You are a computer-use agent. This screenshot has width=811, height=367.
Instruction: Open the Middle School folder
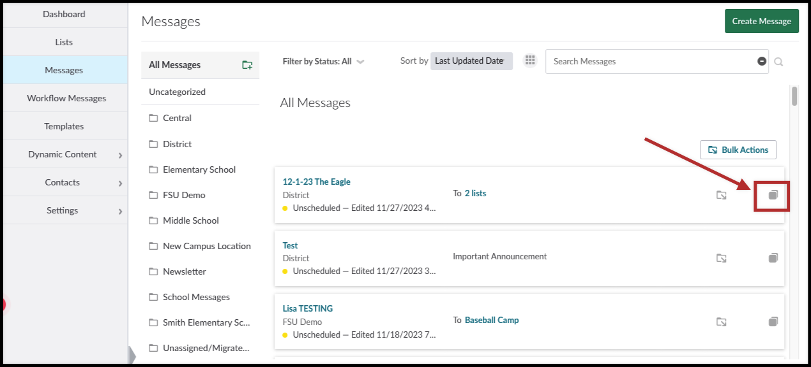click(x=191, y=220)
